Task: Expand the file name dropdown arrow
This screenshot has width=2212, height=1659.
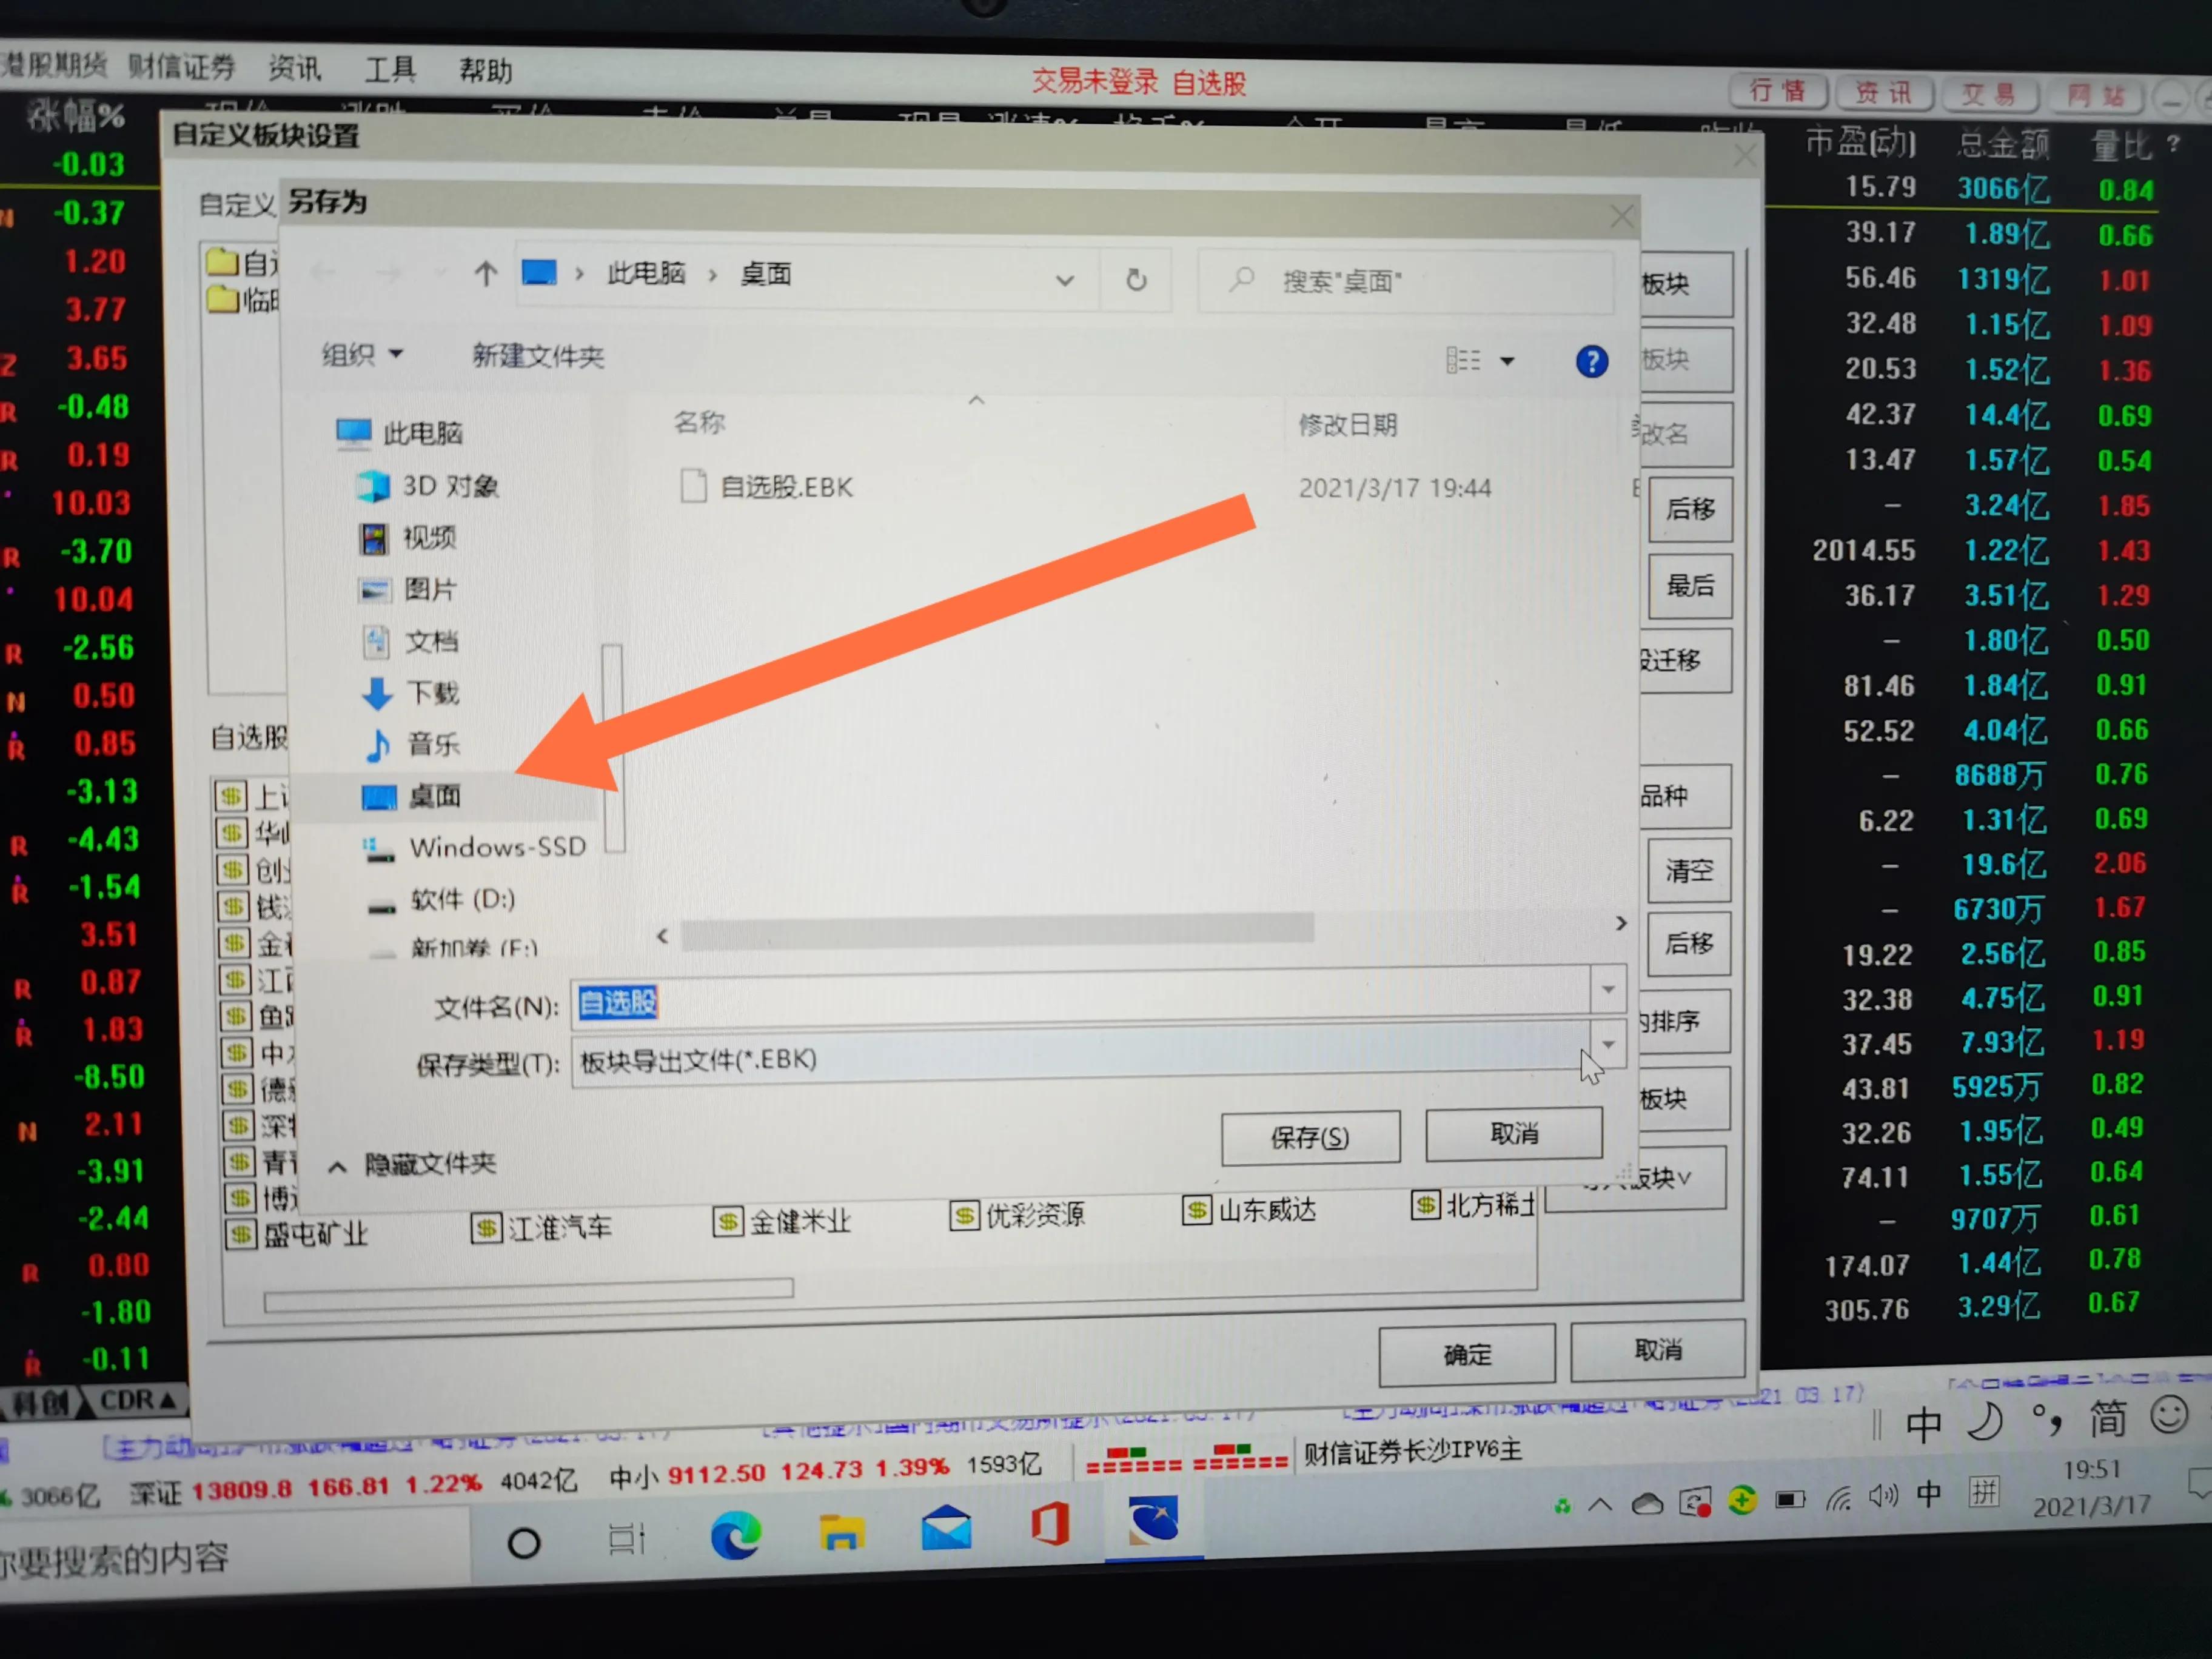Action: click(1608, 990)
